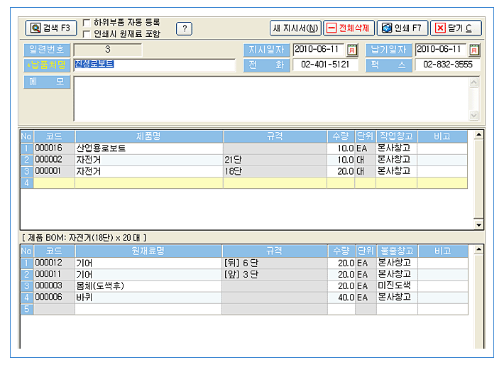Click inside the 메모 text area
Screen dimensions: 504x365
pyautogui.click(x=272, y=99)
